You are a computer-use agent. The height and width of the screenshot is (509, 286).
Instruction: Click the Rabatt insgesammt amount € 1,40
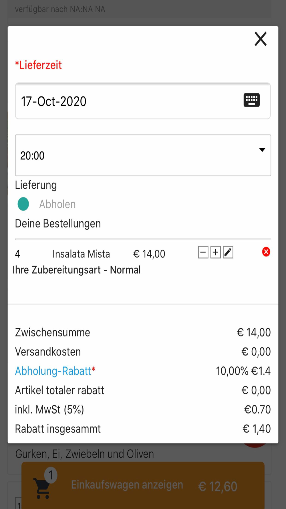coord(256,429)
